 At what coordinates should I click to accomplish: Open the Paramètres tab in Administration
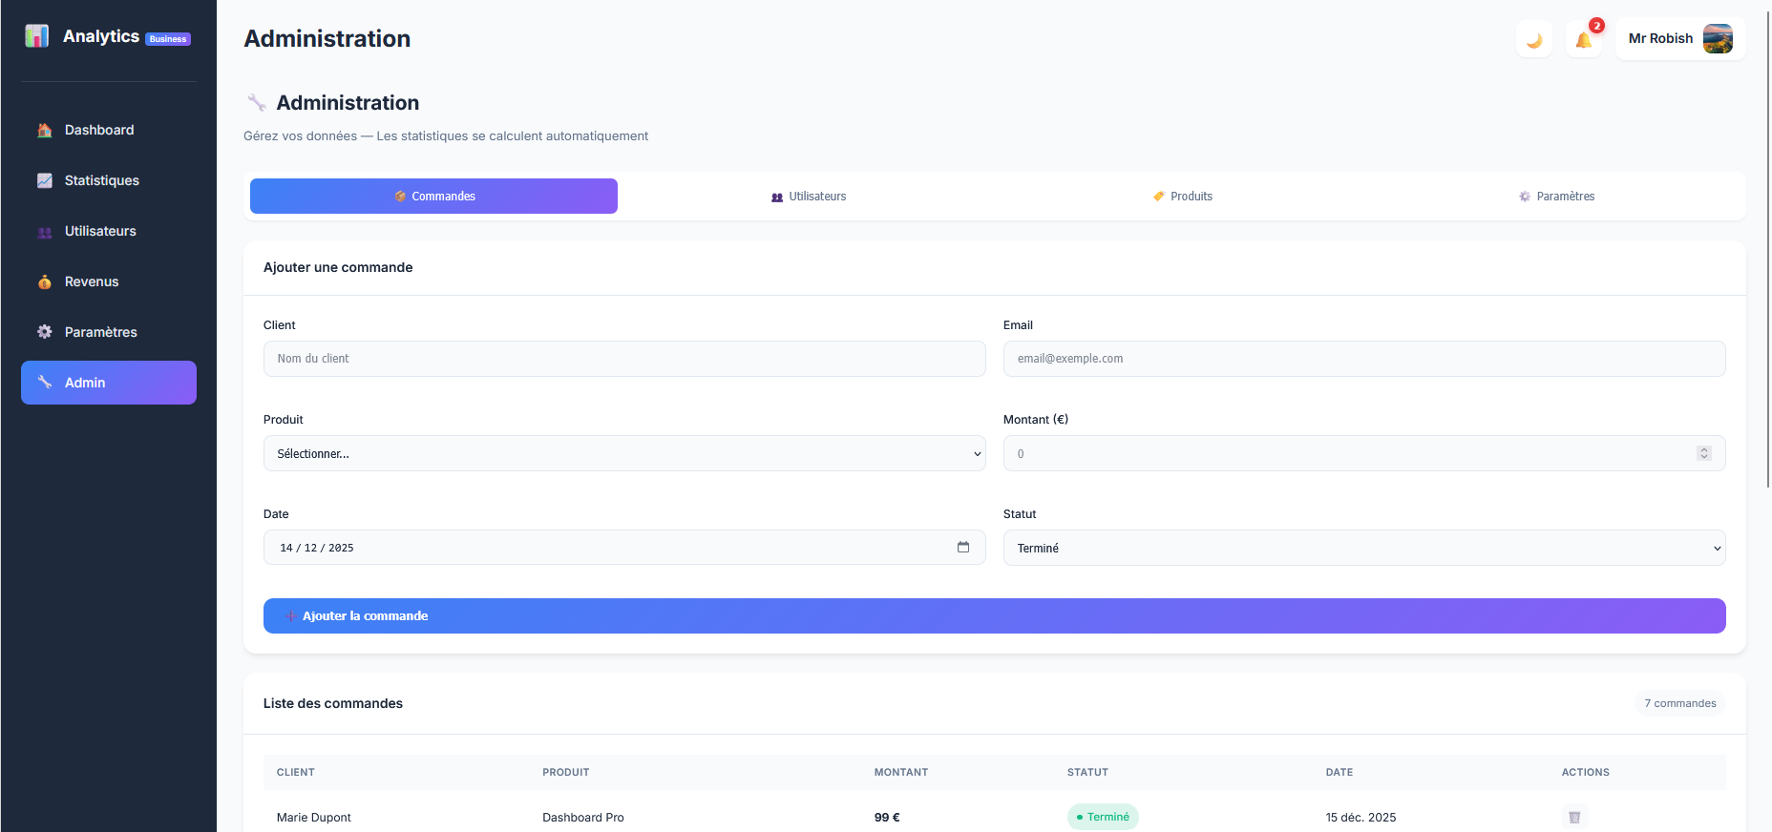pos(1556,197)
